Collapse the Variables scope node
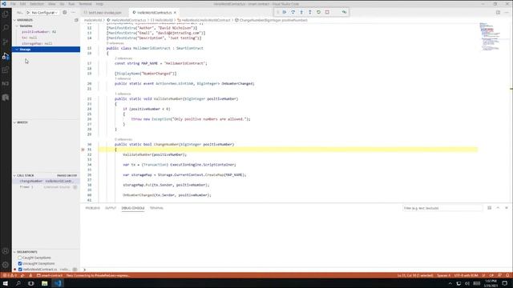The width and height of the screenshot is (513, 288). point(26,26)
